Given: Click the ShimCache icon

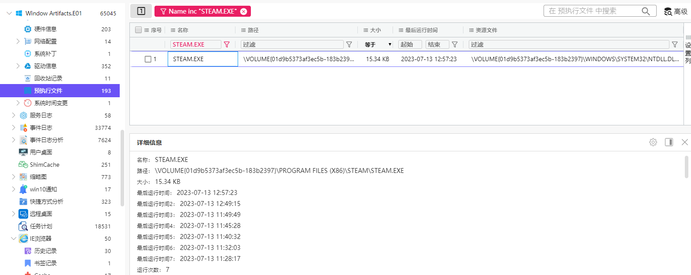Looking at the screenshot, I should coord(23,165).
